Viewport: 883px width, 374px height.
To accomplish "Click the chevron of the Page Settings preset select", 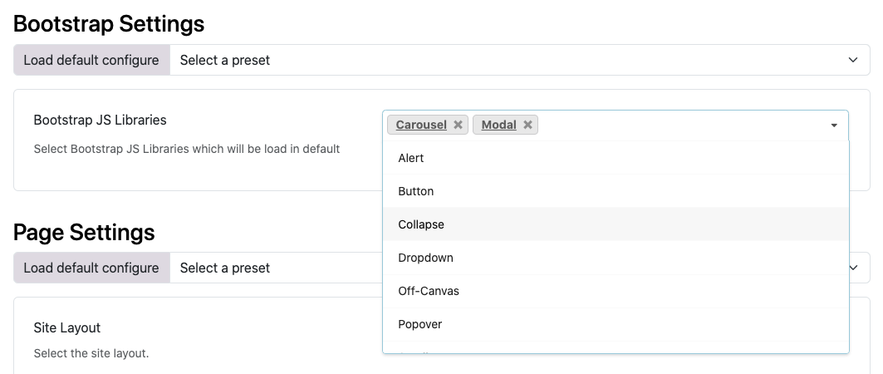I will click(x=854, y=268).
